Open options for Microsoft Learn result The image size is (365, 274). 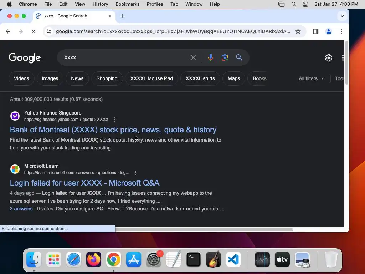point(135,173)
